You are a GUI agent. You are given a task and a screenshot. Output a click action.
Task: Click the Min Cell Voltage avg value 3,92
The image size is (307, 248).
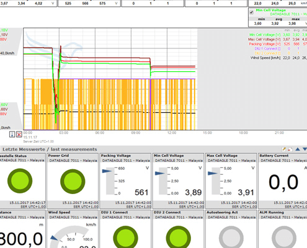pos(275,24)
